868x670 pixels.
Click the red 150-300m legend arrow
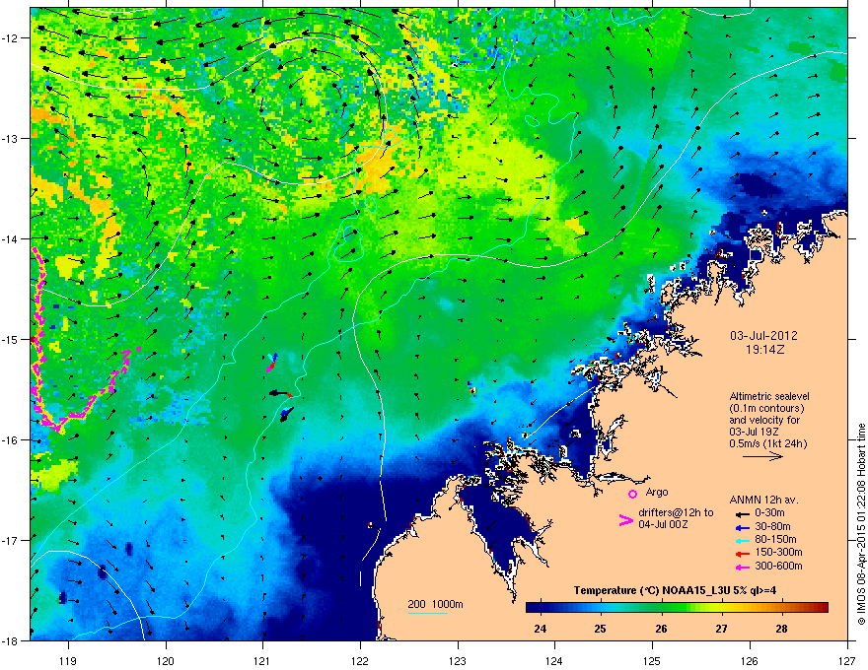click(743, 554)
